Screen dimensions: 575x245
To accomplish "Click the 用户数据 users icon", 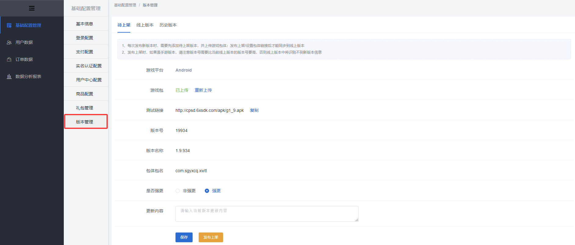I will [9, 42].
